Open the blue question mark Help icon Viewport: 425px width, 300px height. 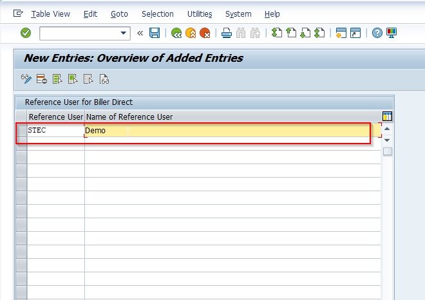point(377,33)
